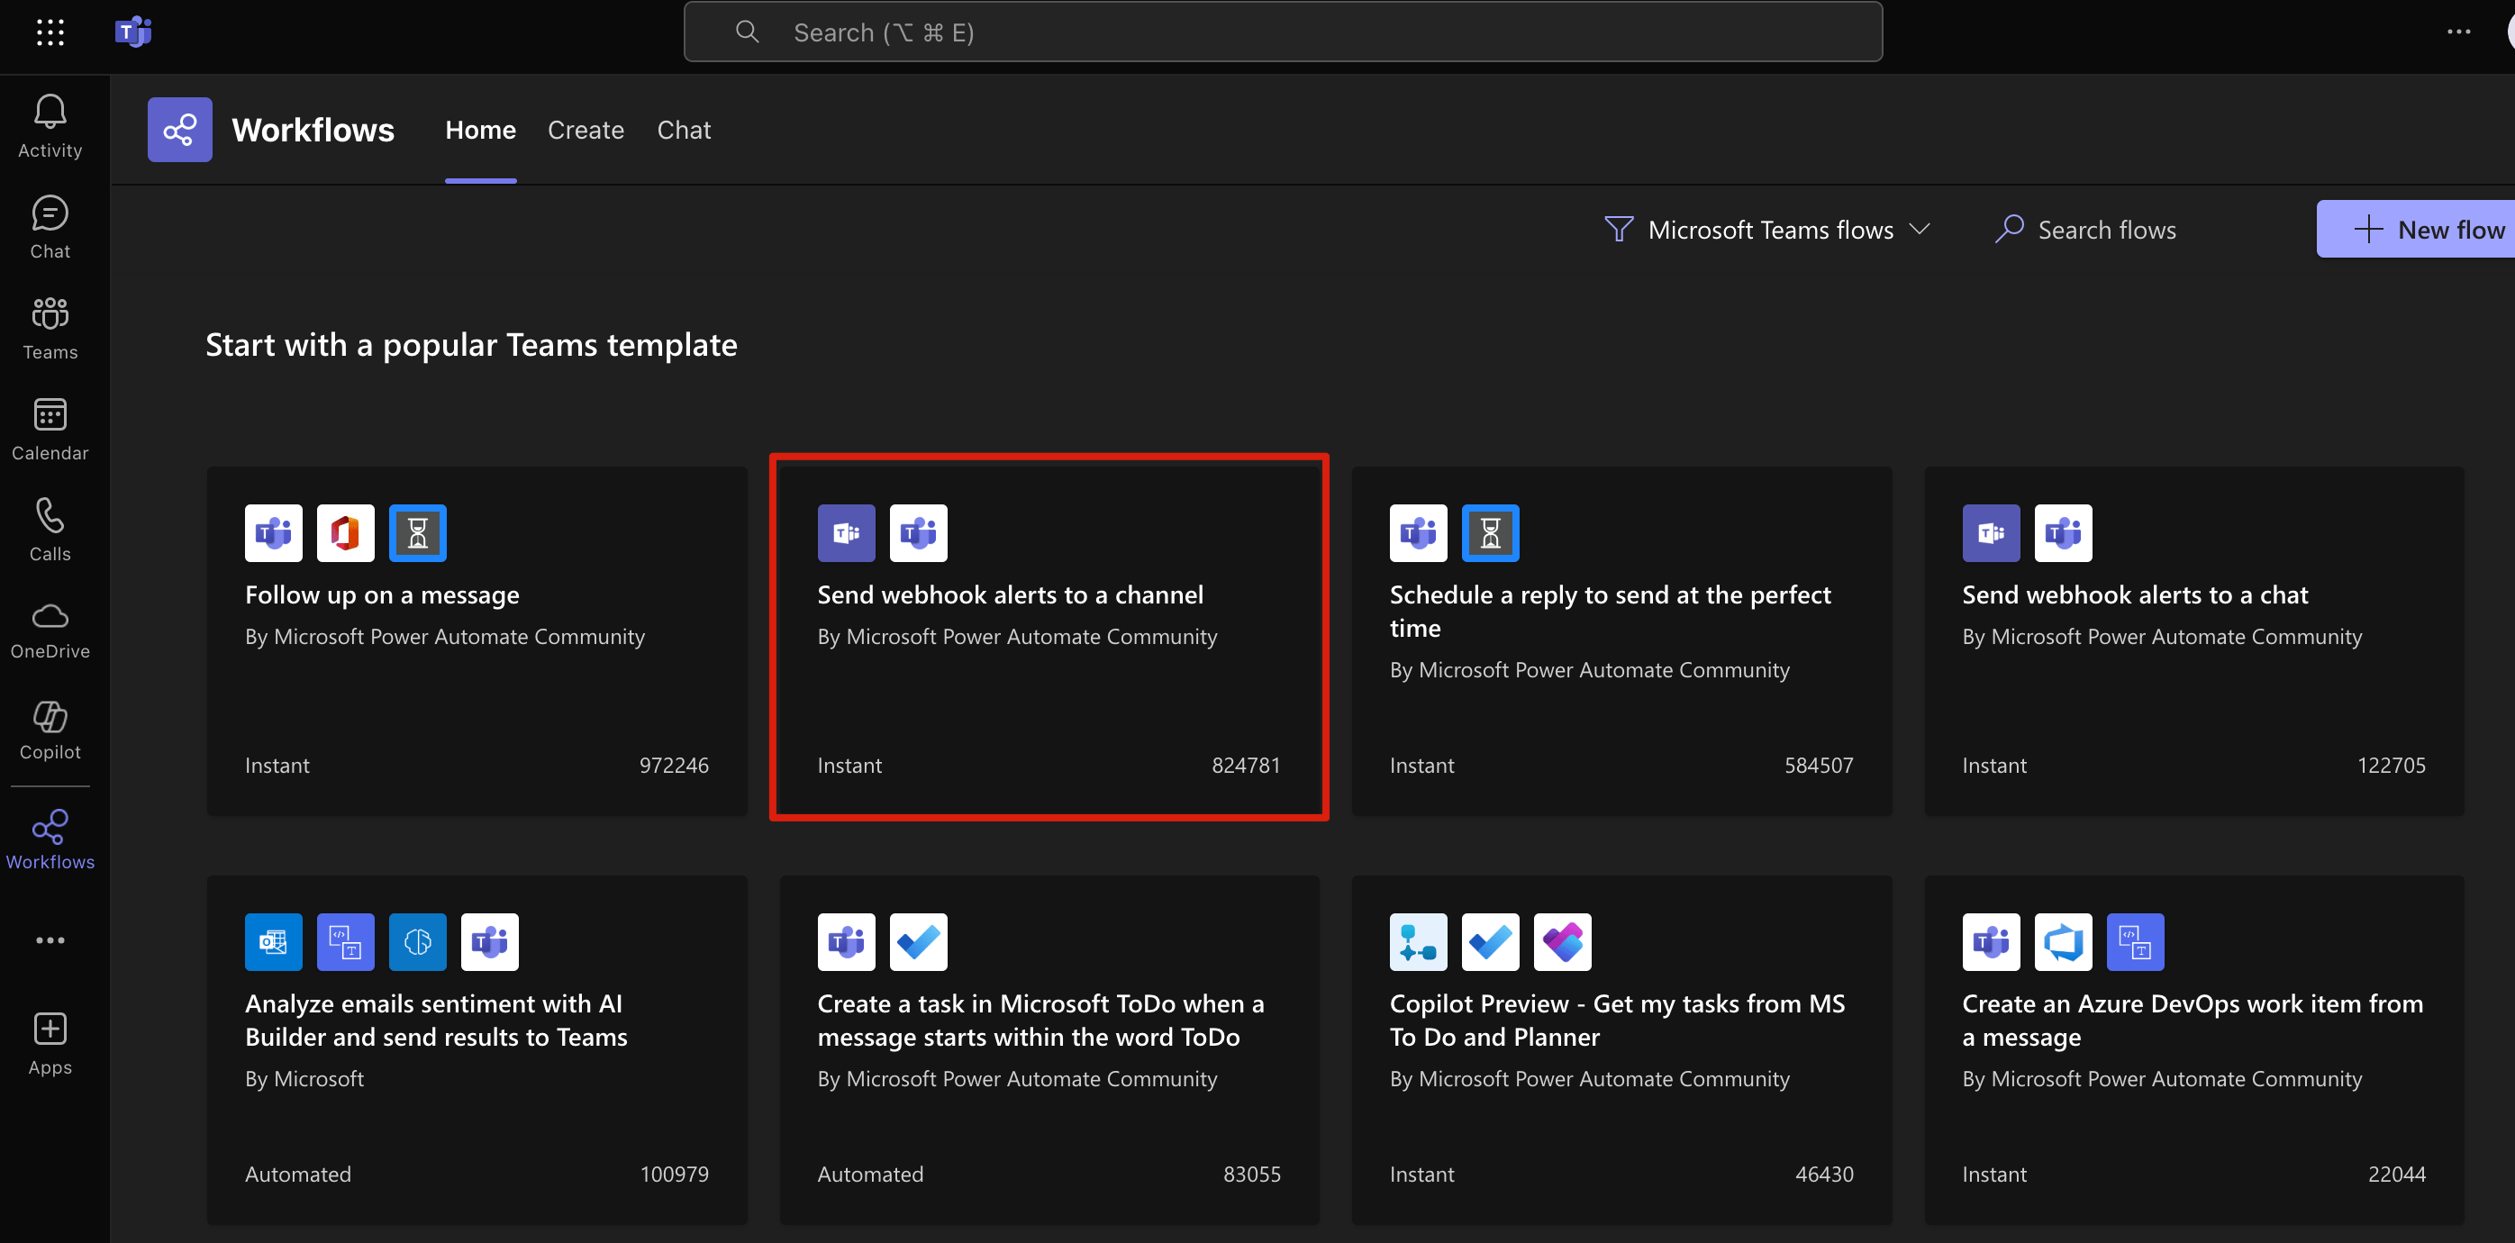Click the New flow button

coord(2415,230)
